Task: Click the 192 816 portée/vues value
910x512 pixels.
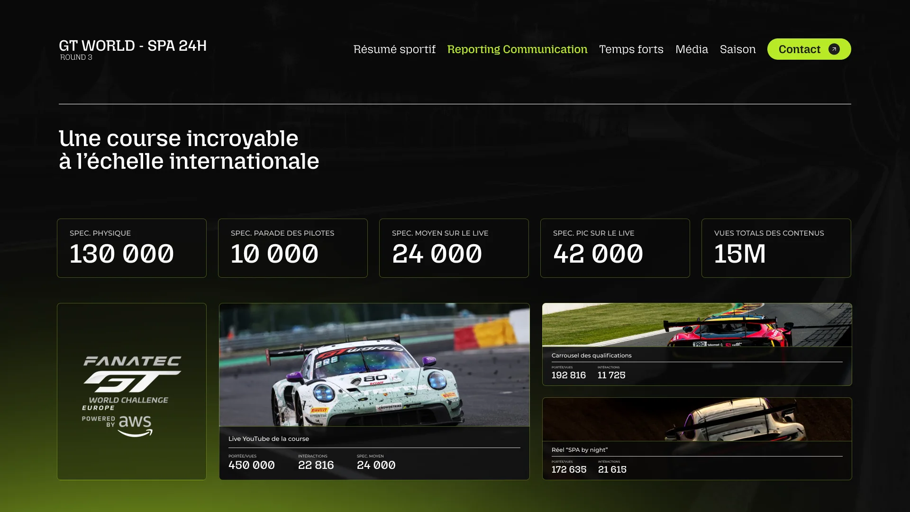Action: [x=569, y=375]
